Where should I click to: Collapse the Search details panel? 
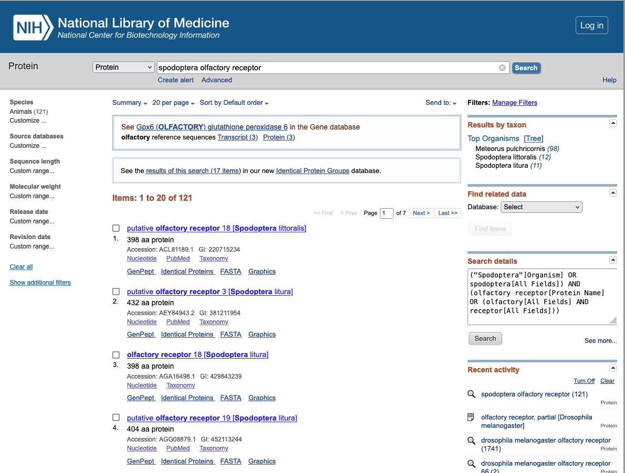612,260
